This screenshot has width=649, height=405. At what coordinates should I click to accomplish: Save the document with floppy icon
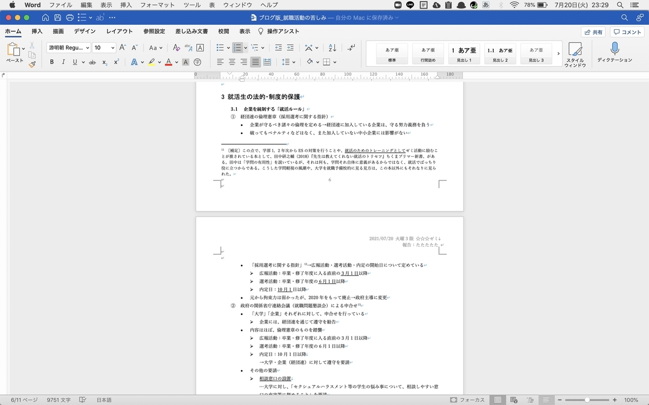57,18
